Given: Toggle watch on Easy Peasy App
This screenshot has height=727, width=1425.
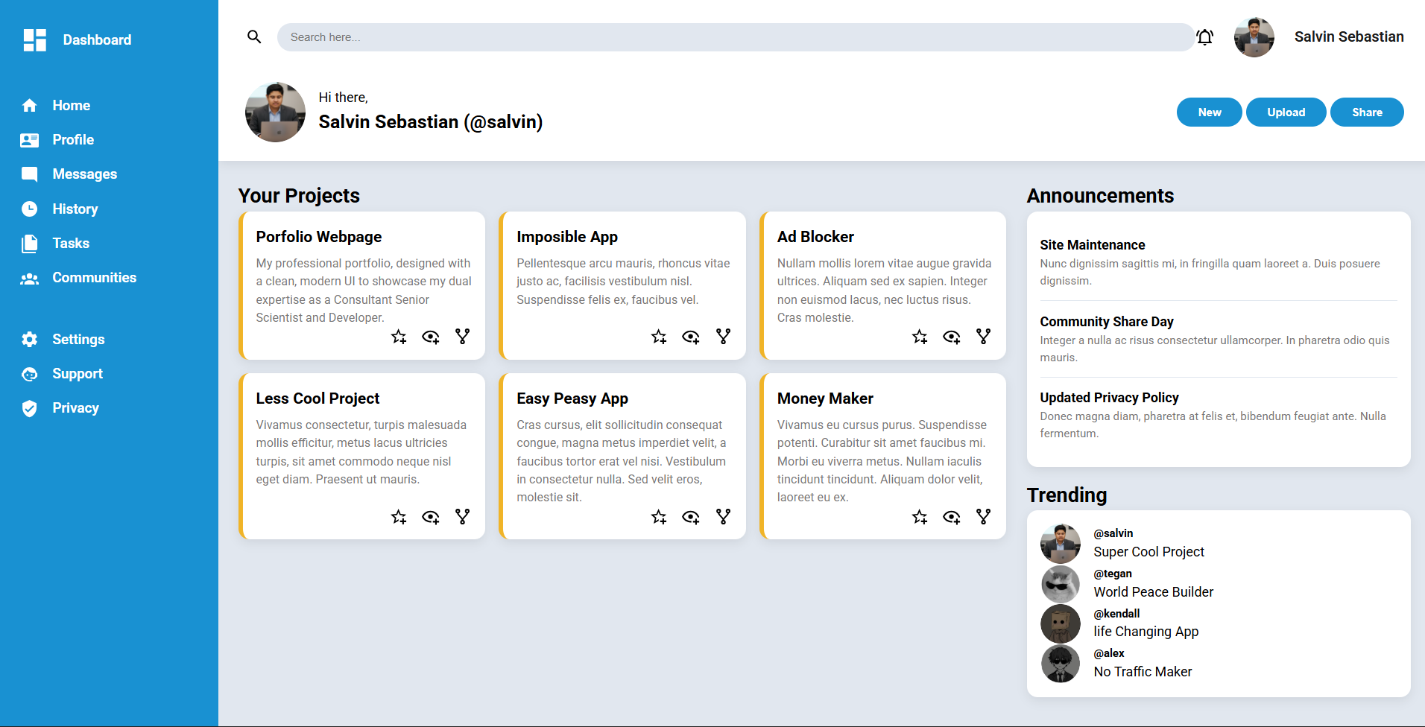Looking at the screenshot, I should (x=691, y=517).
